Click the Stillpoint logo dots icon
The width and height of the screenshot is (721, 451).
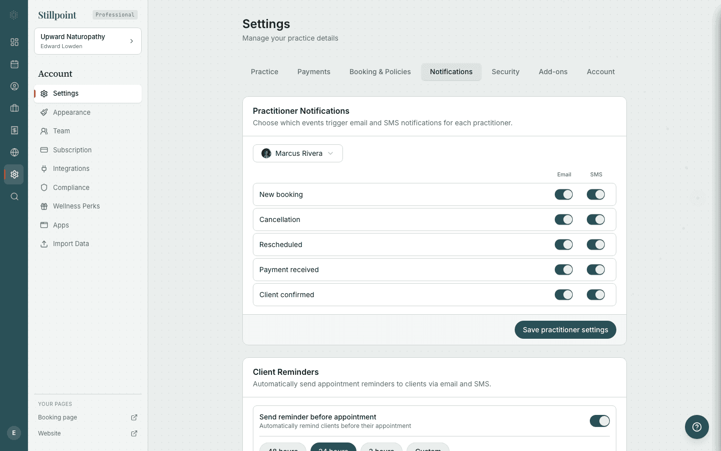(14, 15)
